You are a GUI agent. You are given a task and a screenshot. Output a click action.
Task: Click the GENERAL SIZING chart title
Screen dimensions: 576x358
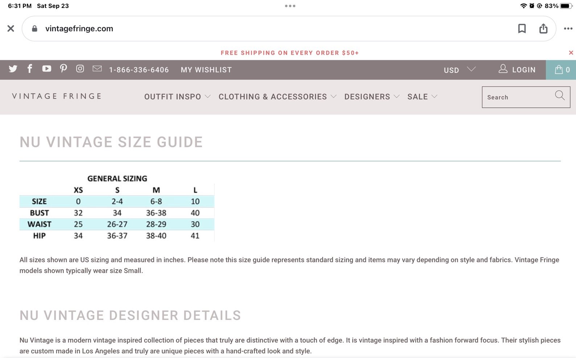[117, 178]
